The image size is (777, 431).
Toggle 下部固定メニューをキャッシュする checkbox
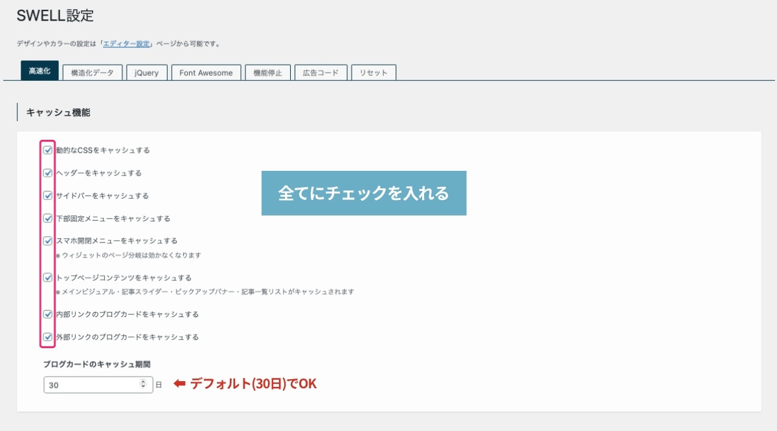coord(48,218)
